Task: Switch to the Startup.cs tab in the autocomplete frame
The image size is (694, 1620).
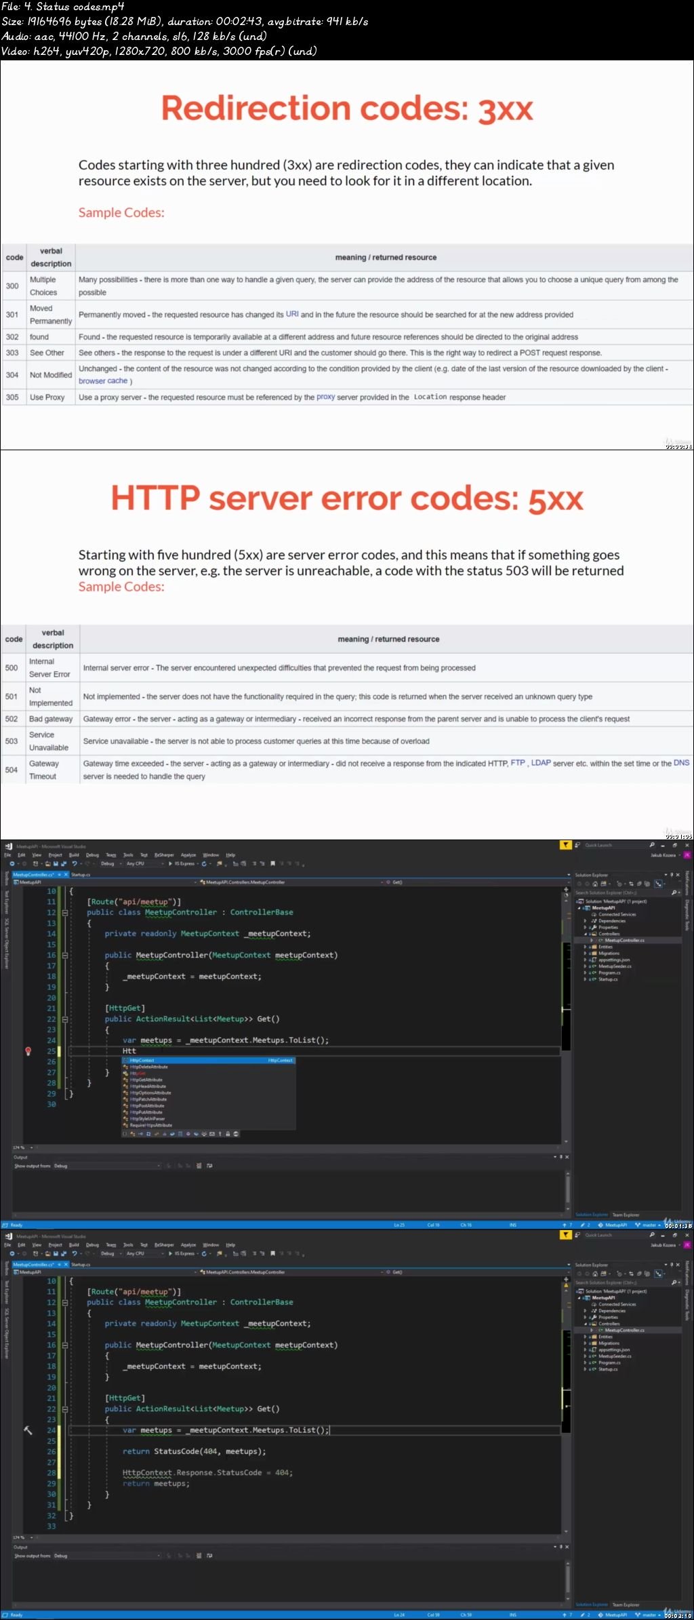Action: (81, 875)
